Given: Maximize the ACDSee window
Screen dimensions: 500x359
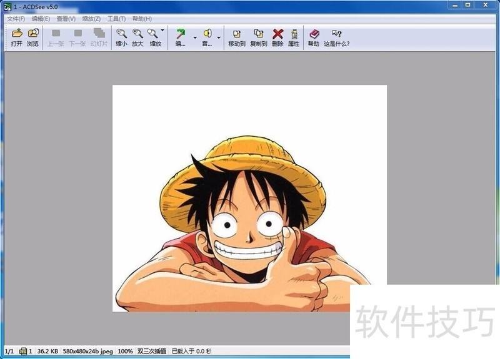Looking at the screenshot, I should point(467,5).
